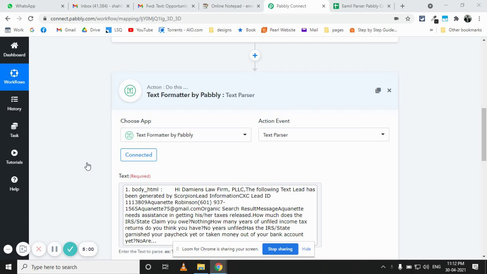
Task: Open Workflows section in sidebar
Action: (14, 77)
